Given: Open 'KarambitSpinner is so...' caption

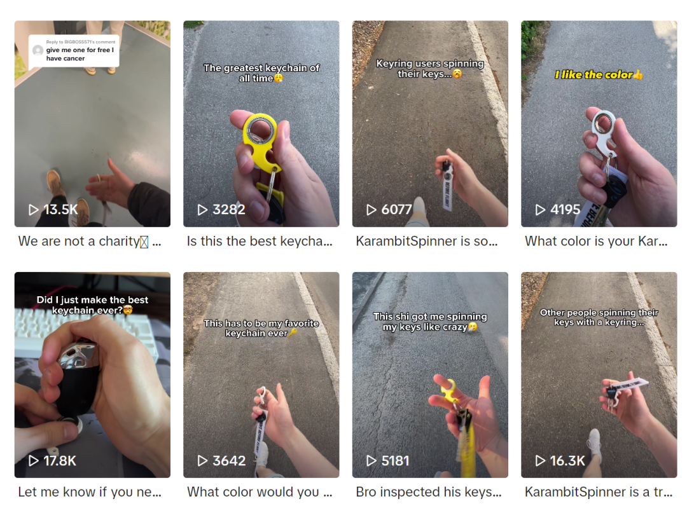Looking at the screenshot, I should click(x=427, y=241).
